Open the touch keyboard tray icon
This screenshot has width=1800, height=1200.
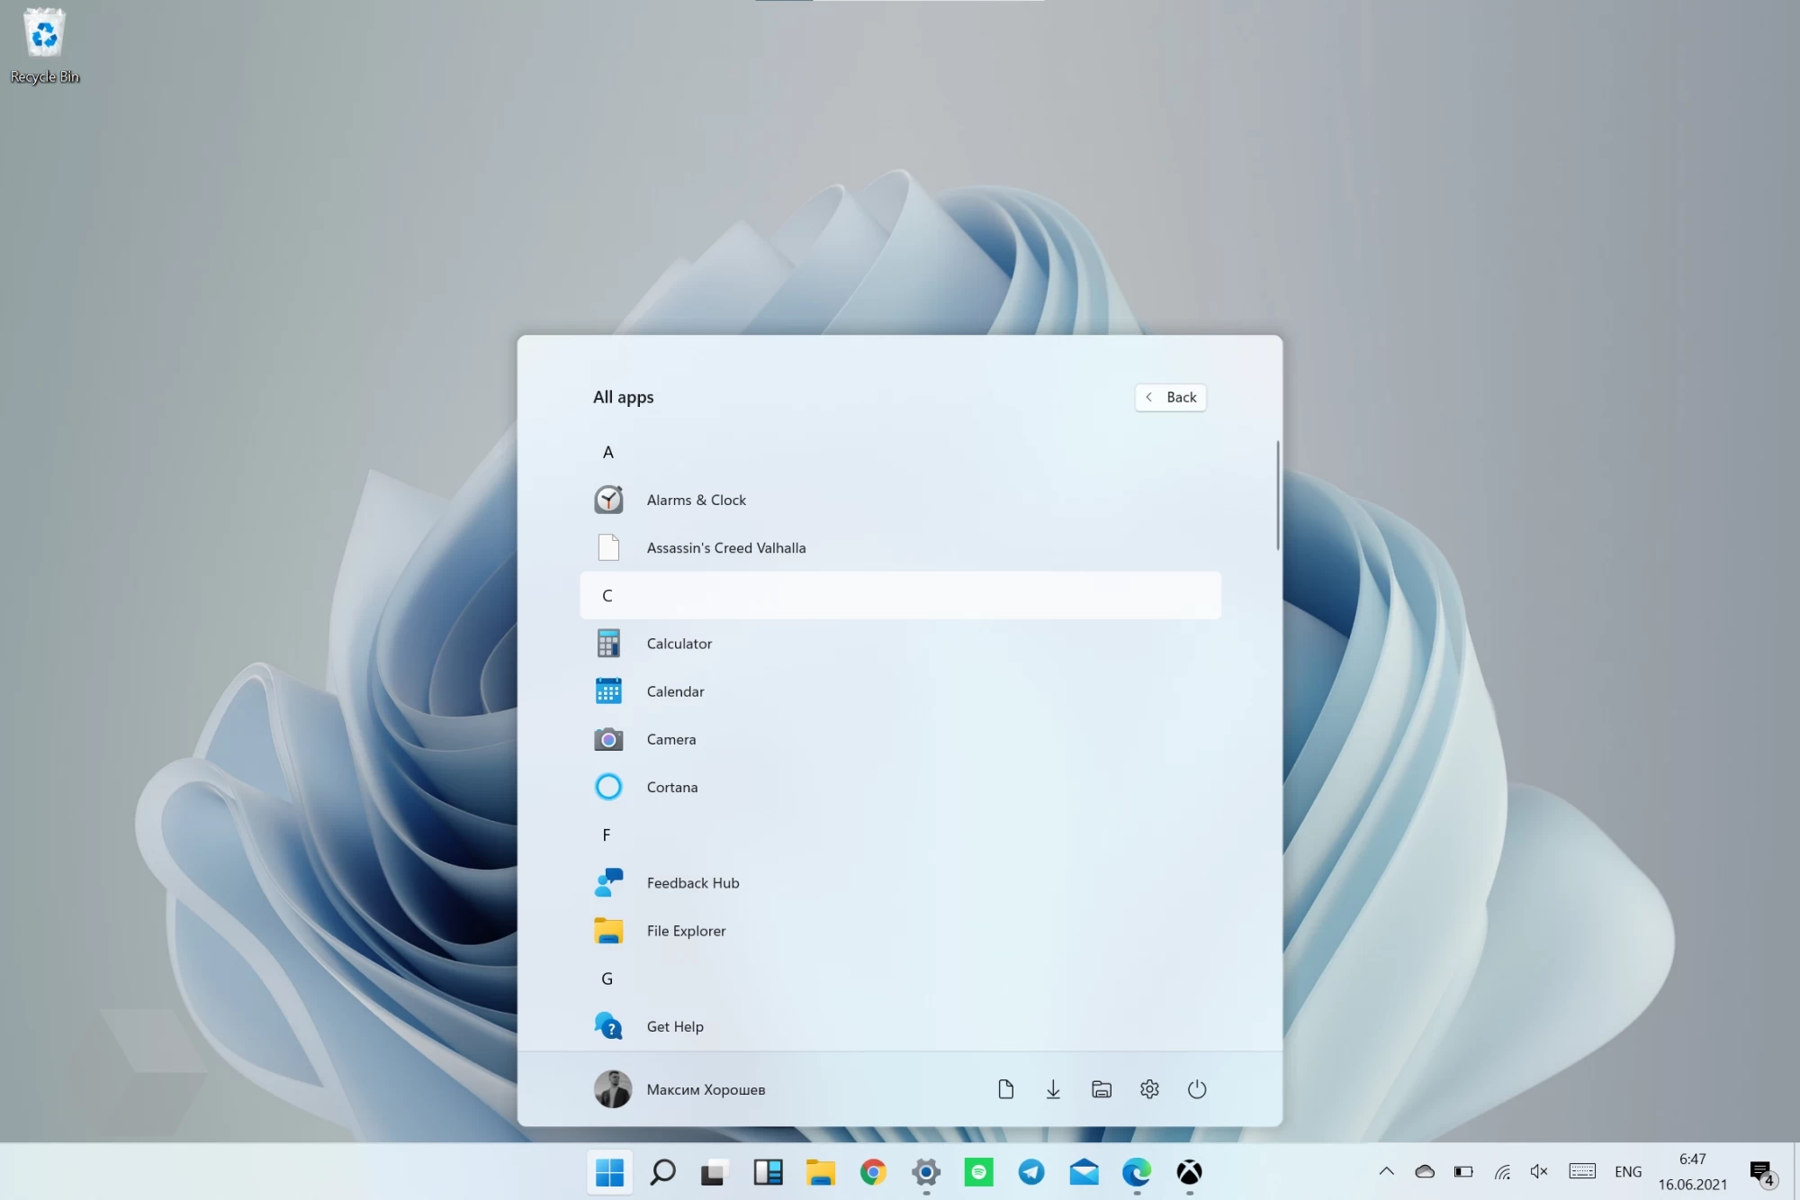coord(1582,1171)
